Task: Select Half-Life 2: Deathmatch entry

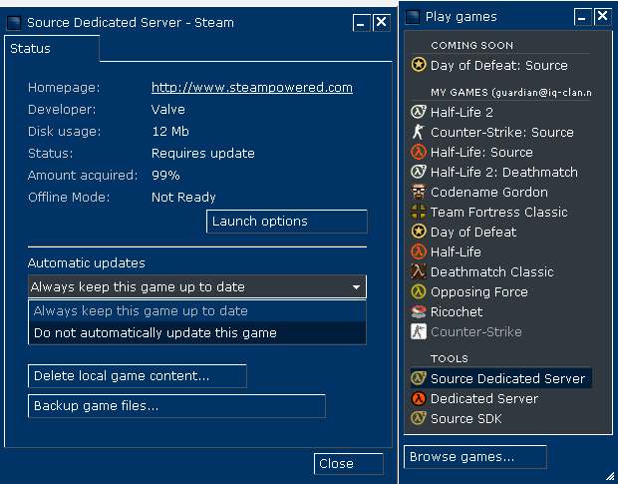Action: click(x=500, y=172)
